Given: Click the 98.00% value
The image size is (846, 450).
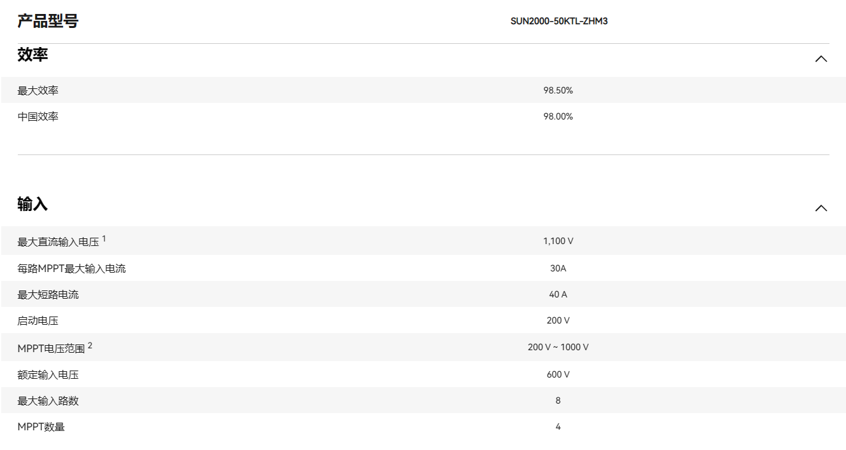Looking at the screenshot, I should [558, 117].
